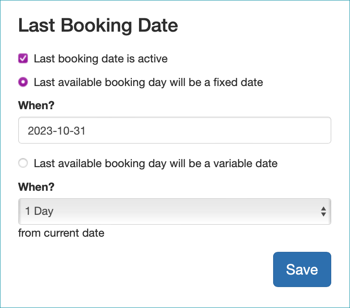Click the 'Last available booking day will be a variable date' label
Image resolution: width=350 pixels, height=308 pixels.
pyautogui.click(x=156, y=164)
